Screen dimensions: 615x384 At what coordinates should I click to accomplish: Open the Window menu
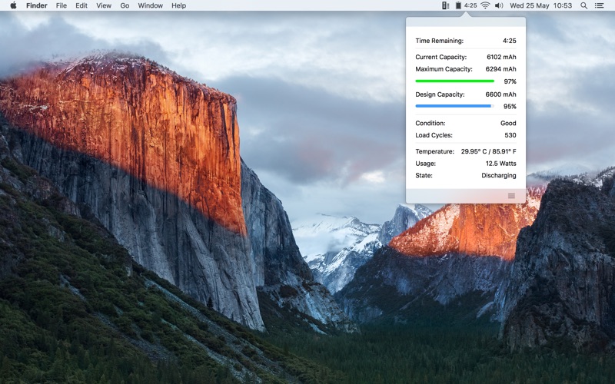150,5
